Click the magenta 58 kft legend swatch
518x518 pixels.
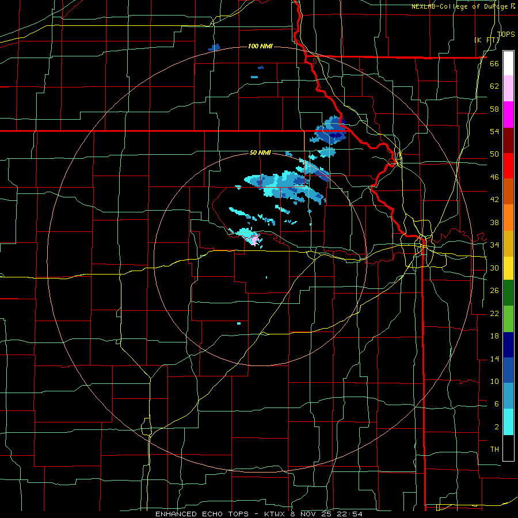508,115
